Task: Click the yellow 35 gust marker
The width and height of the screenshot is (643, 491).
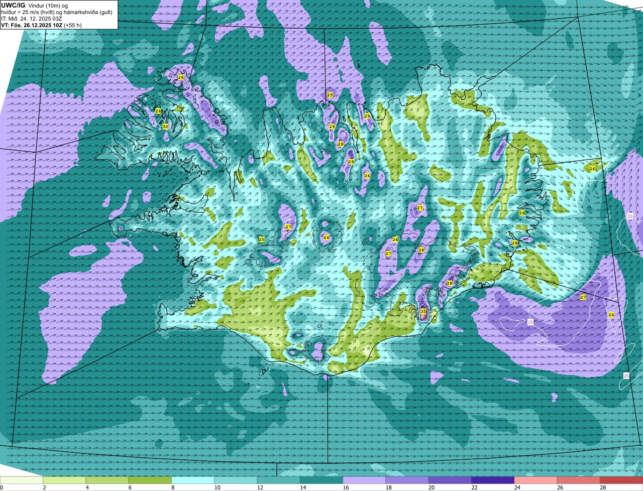Action: (423, 311)
